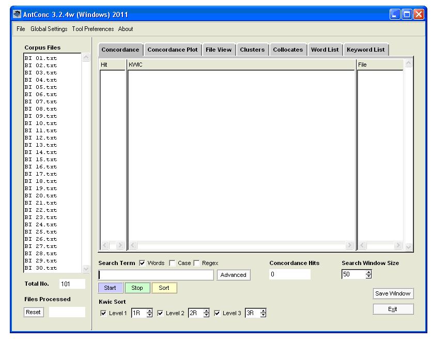Image resolution: width=432 pixels, height=342 pixels.
Task: Click the KWIC pane right scroll arrow
Action: [349, 245]
